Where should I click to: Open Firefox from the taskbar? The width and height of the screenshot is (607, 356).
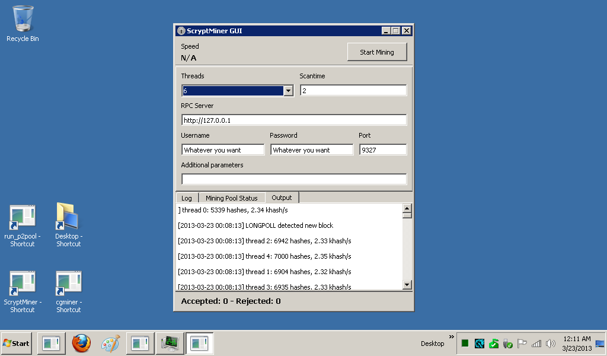81,343
